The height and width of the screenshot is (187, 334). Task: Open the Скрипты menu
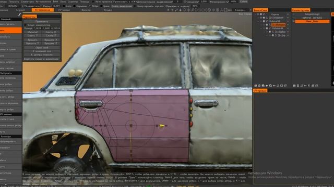(73, 2)
